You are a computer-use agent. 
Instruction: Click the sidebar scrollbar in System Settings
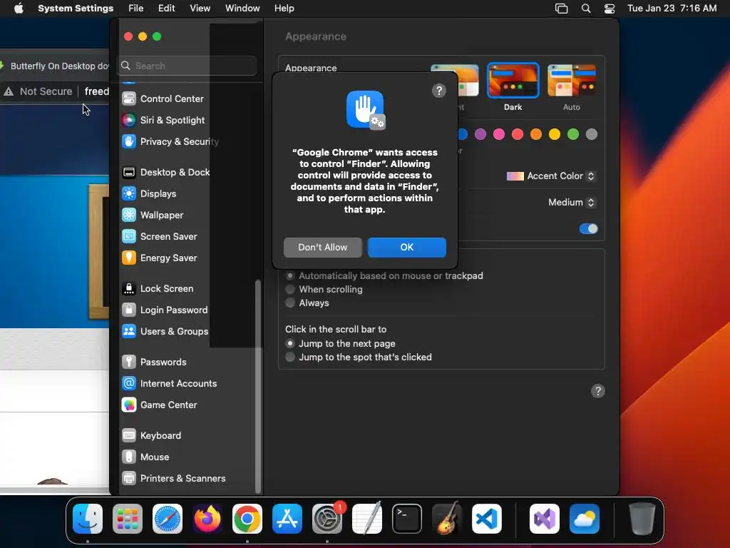point(258,386)
